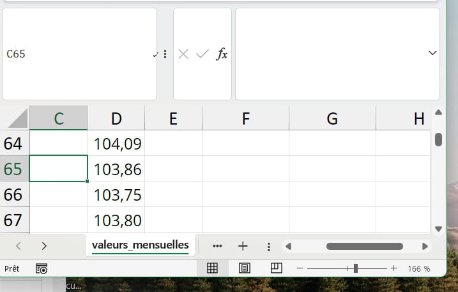Click the zoom slider handle
Screen dimensions: 458x292
355,269
